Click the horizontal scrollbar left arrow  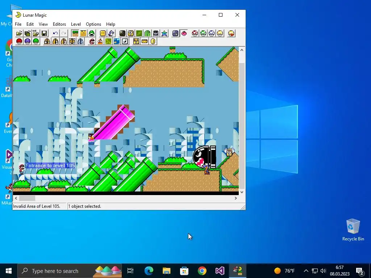pos(16,198)
